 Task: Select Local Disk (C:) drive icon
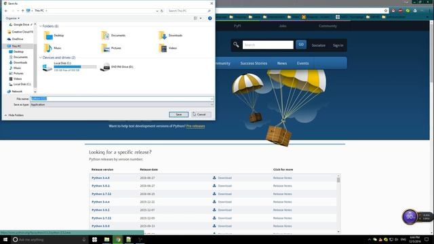point(47,67)
